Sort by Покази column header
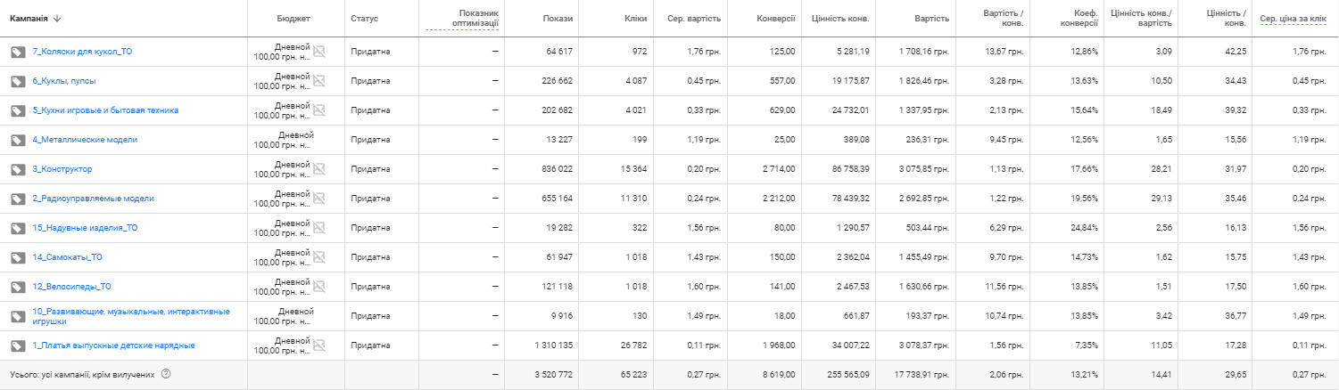This screenshot has width=1339, height=390. pos(558,18)
